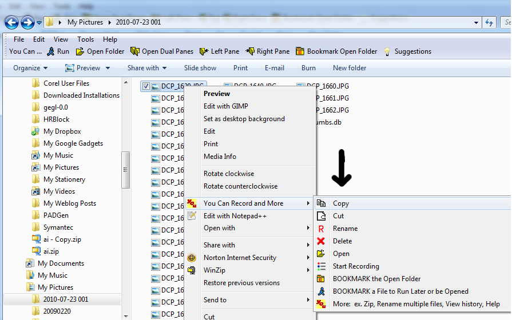Image resolution: width=512 pixels, height=320 pixels.
Task: Click the More options icon in submenu
Action: click(x=321, y=304)
